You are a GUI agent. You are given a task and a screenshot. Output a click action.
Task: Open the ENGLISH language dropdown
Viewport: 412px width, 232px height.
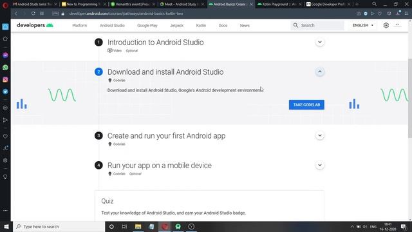tap(363, 25)
